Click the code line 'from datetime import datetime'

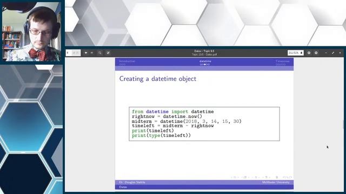point(172,112)
